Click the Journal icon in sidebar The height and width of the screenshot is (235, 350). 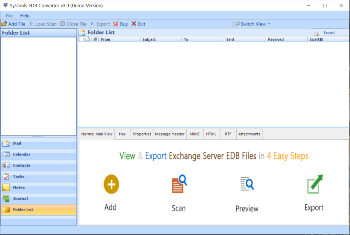[6, 199]
